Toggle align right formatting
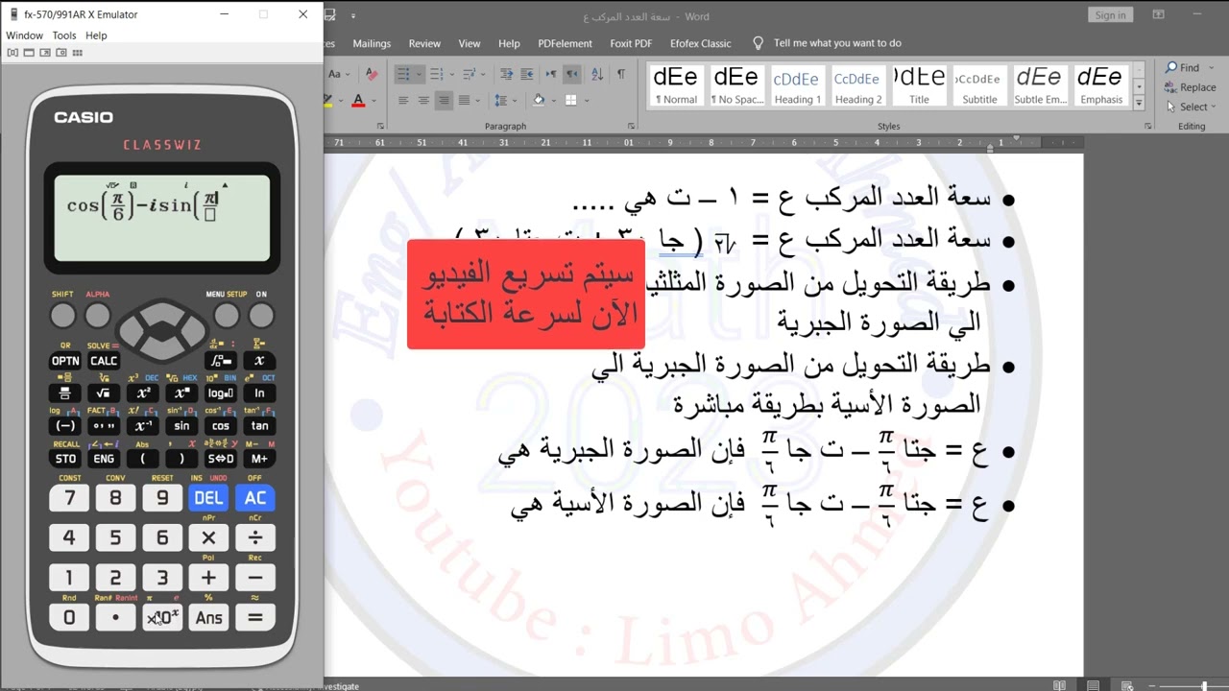1229x691 pixels. [x=444, y=100]
